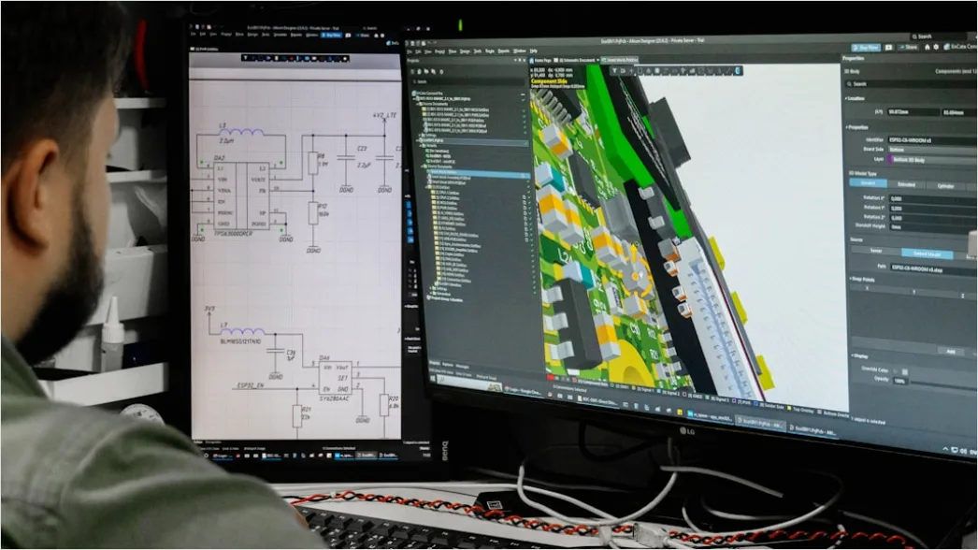978x550 pixels.
Task: Open the home icon near Share button
Action: [x=927, y=48]
